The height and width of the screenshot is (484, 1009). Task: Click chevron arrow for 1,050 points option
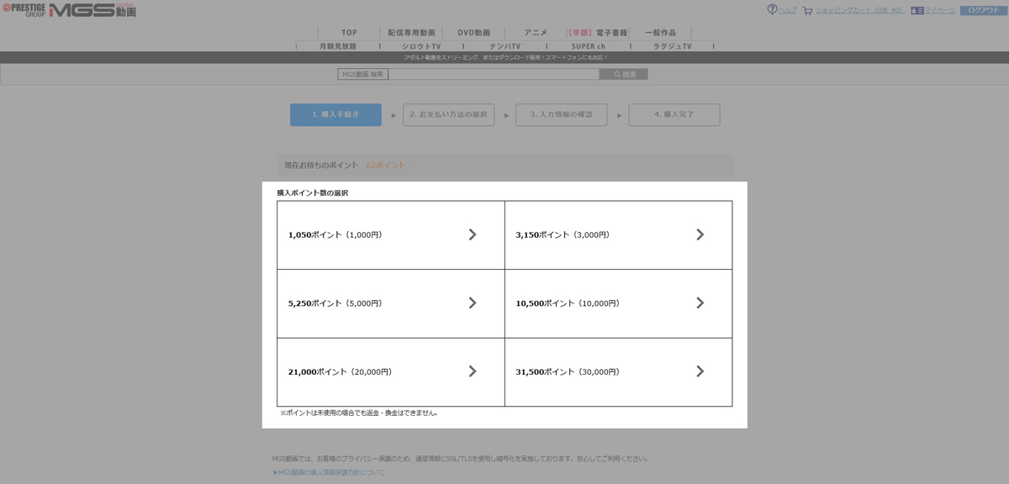click(473, 234)
